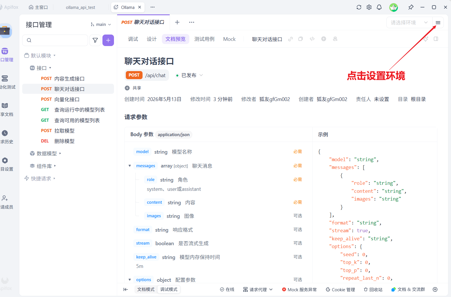Click the purple plus add button
451x297 pixels.
coord(108,40)
